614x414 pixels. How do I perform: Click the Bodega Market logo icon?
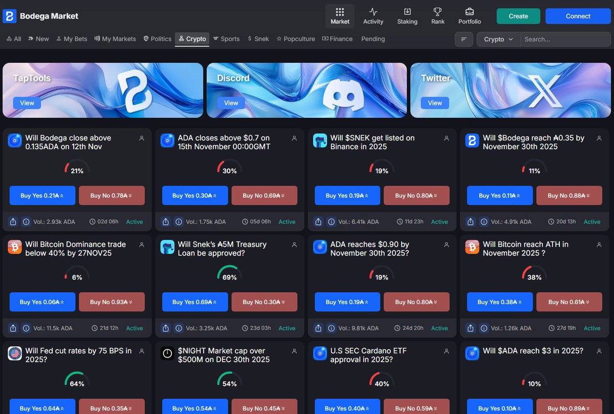pyautogui.click(x=9, y=16)
